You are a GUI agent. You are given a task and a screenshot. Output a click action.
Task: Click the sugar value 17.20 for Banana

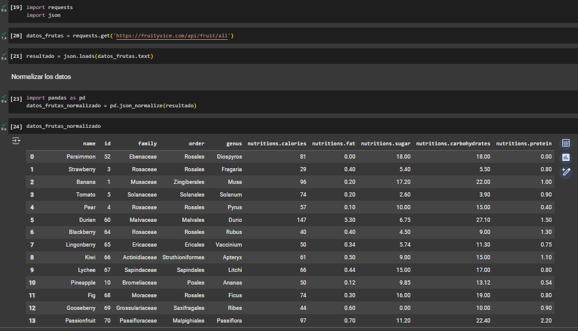pyautogui.click(x=403, y=182)
